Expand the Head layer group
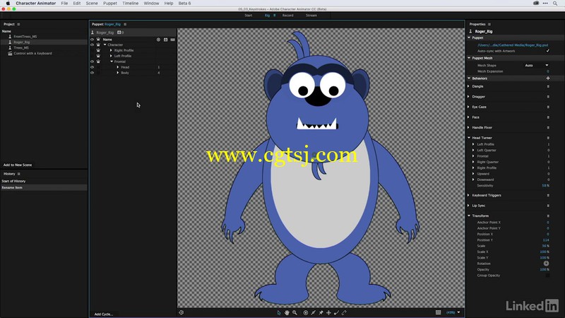This screenshot has width=565, height=318. (x=118, y=67)
